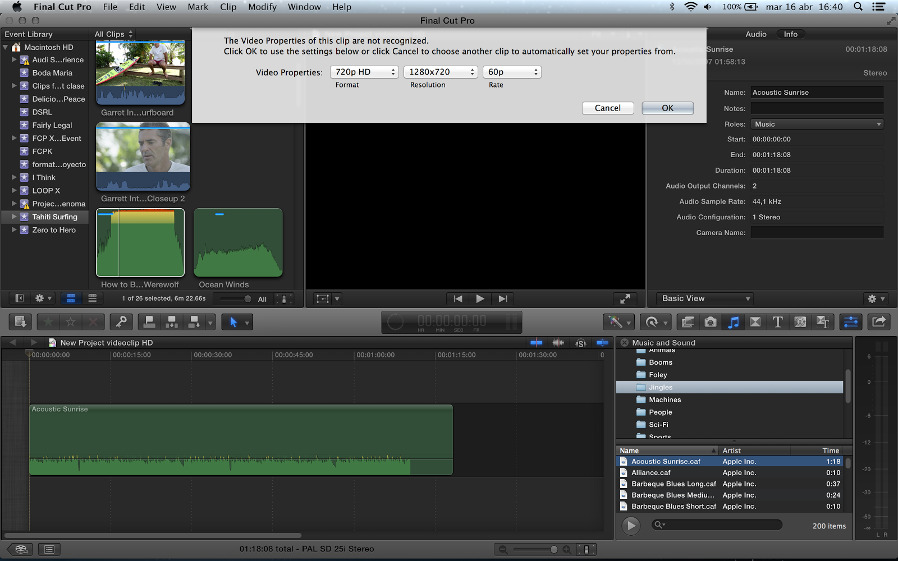Switch clip browser to filmstrip view

[x=71, y=298]
